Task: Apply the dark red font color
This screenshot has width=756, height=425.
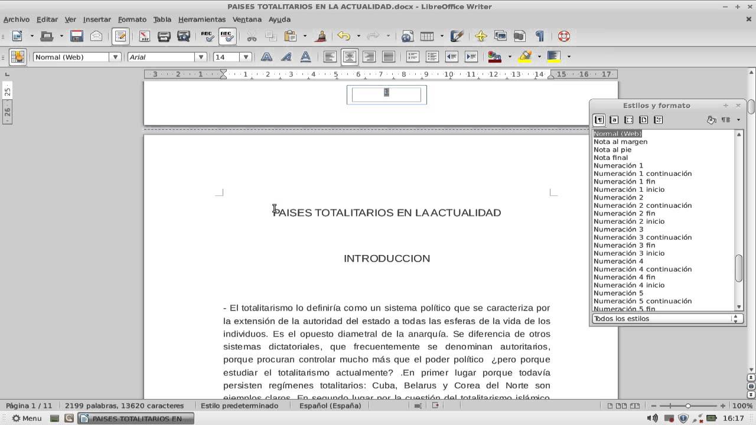Action: point(495,57)
